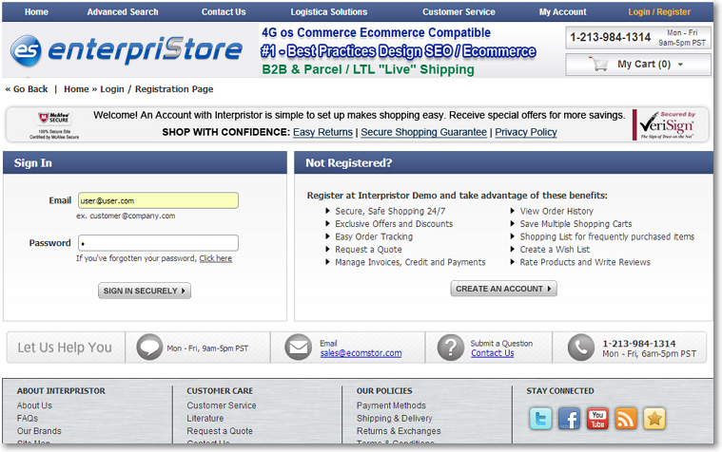Click 'Save Multiple Shopping Carts' text
722x452 pixels.
pos(576,224)
